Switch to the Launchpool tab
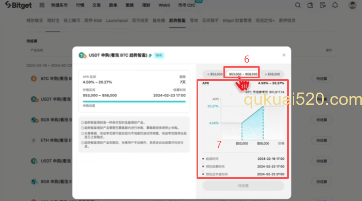The width and height of the screenshot is (362, 201). point(117,21)
